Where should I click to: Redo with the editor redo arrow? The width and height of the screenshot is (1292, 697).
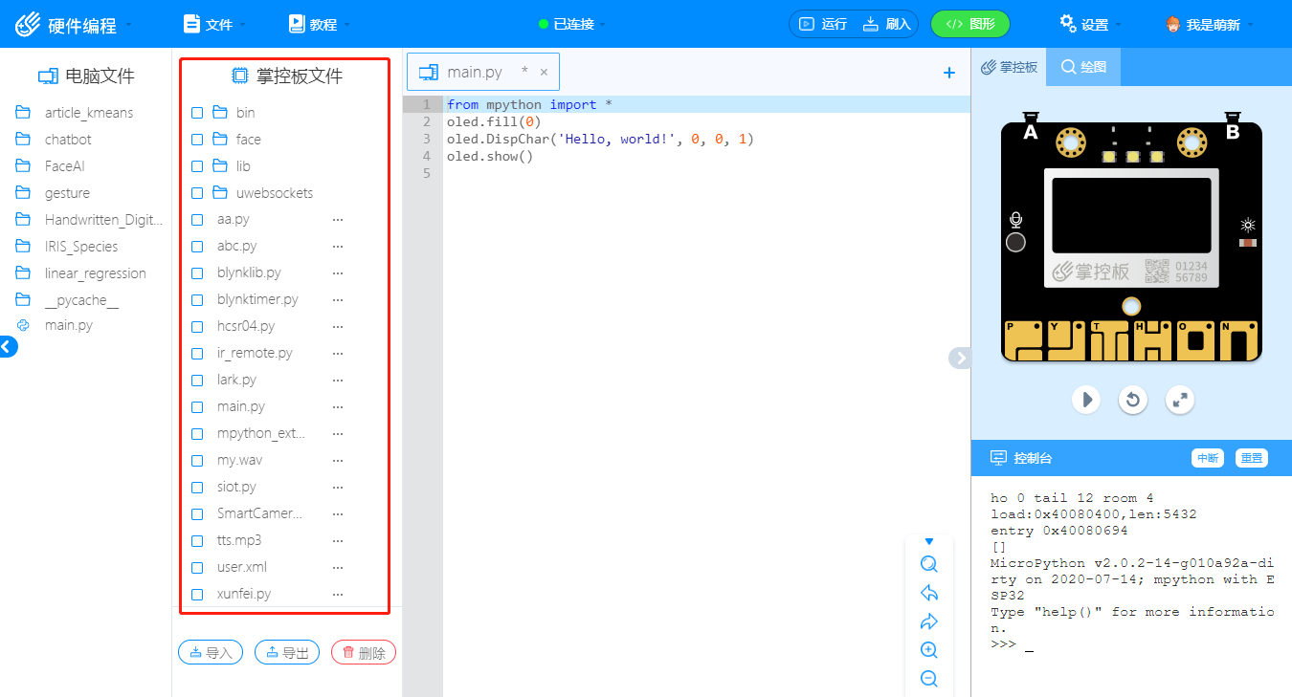(928, 621)
